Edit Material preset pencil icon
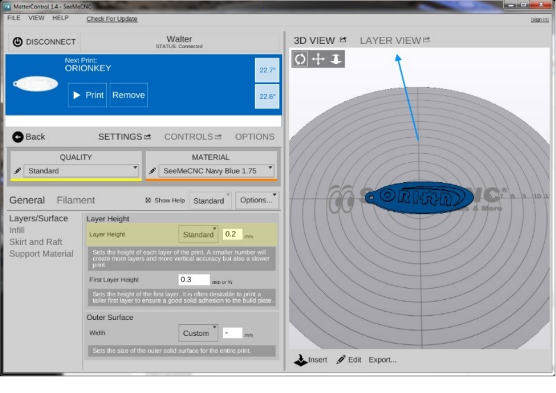Image resolution: width=556 pixels, height=393 pixels. (152, 171)
